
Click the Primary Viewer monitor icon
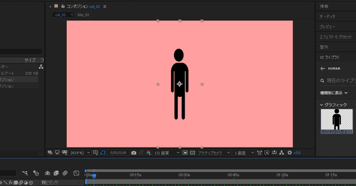point(57,153)
